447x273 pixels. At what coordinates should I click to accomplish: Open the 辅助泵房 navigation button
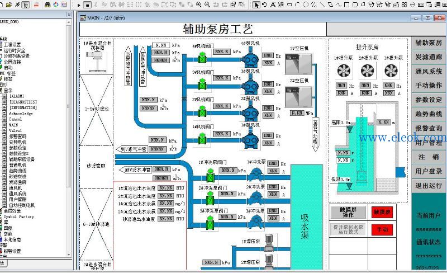point(429,43)
